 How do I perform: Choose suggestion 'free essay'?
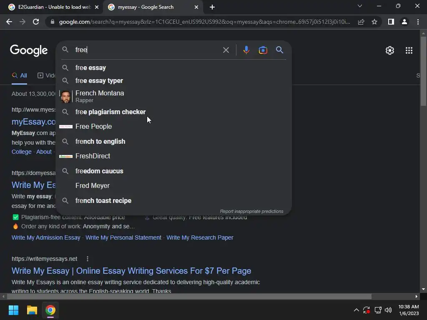pyautogui.click(x=174, y=68)
